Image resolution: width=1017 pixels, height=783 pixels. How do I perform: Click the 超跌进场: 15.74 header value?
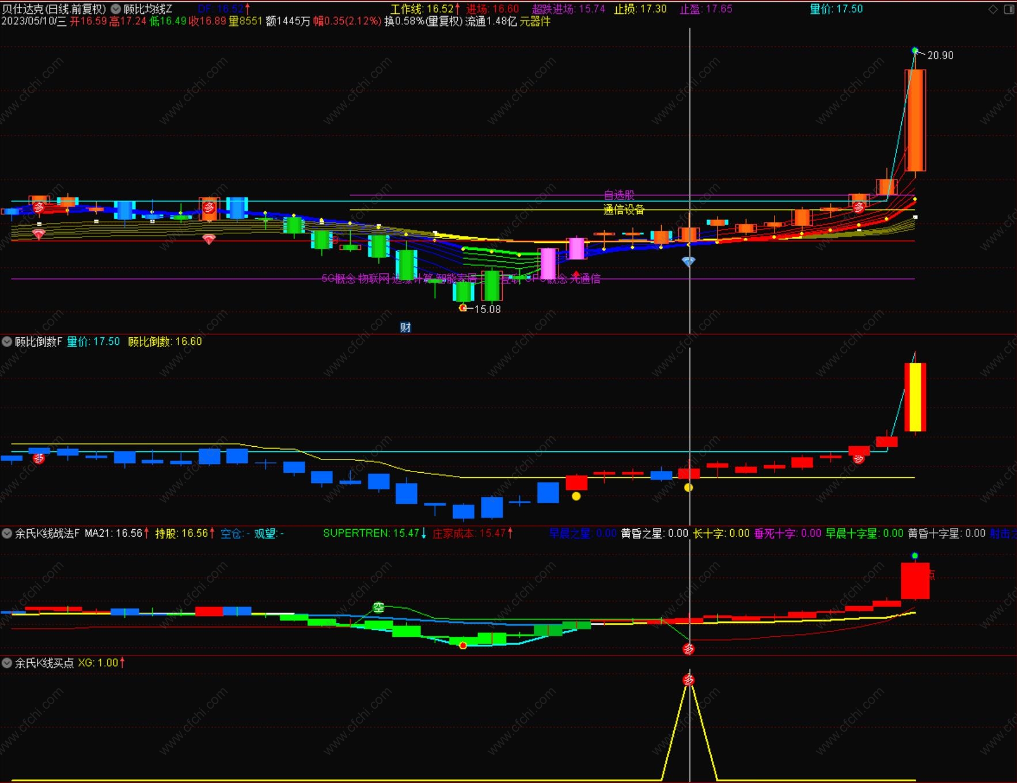tap(568, 9)
